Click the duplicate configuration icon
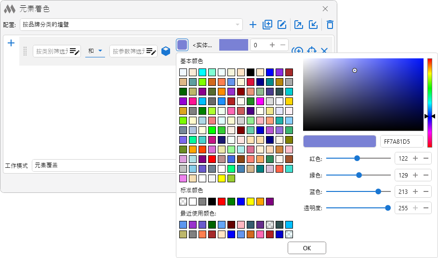 click(x=267, y=25)
